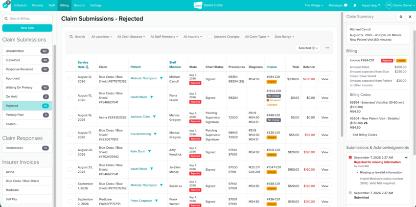View the Kylie Dunn August 20 claim
Viewport: 416px width, 207px height.
[325, 152]
